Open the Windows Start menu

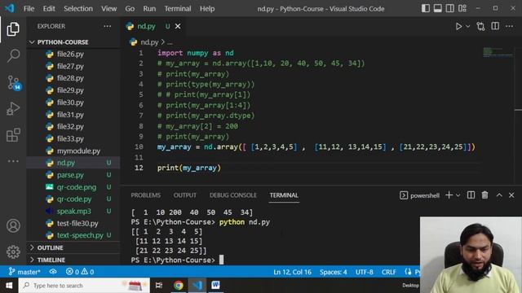9,286
